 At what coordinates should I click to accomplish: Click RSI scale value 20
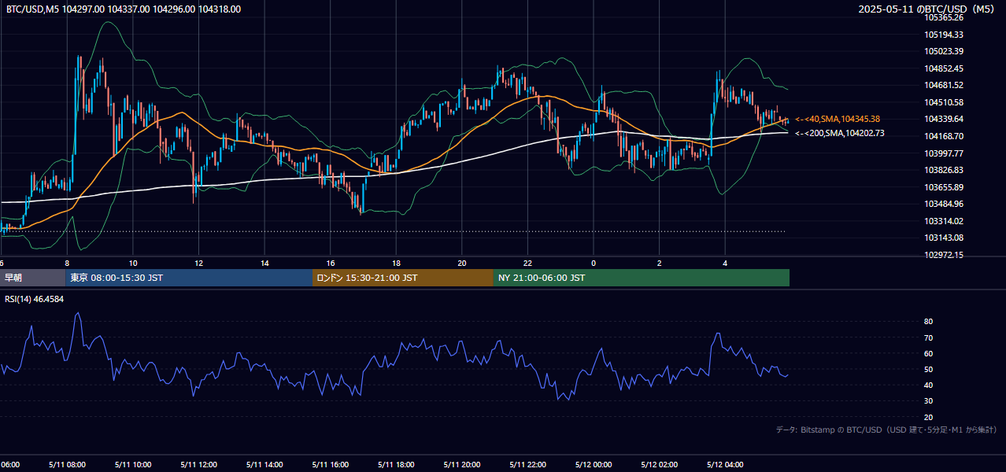point(928,417)
